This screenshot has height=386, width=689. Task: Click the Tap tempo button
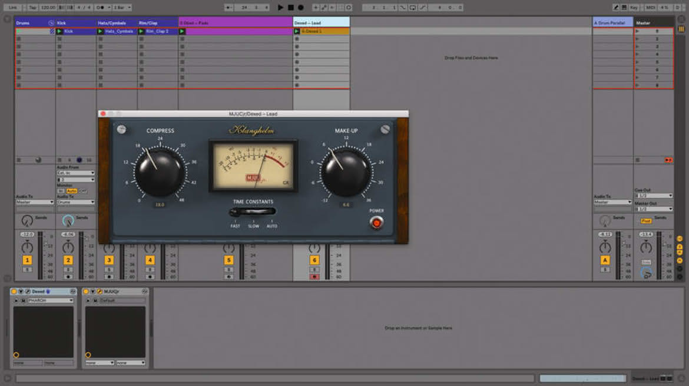33,8
